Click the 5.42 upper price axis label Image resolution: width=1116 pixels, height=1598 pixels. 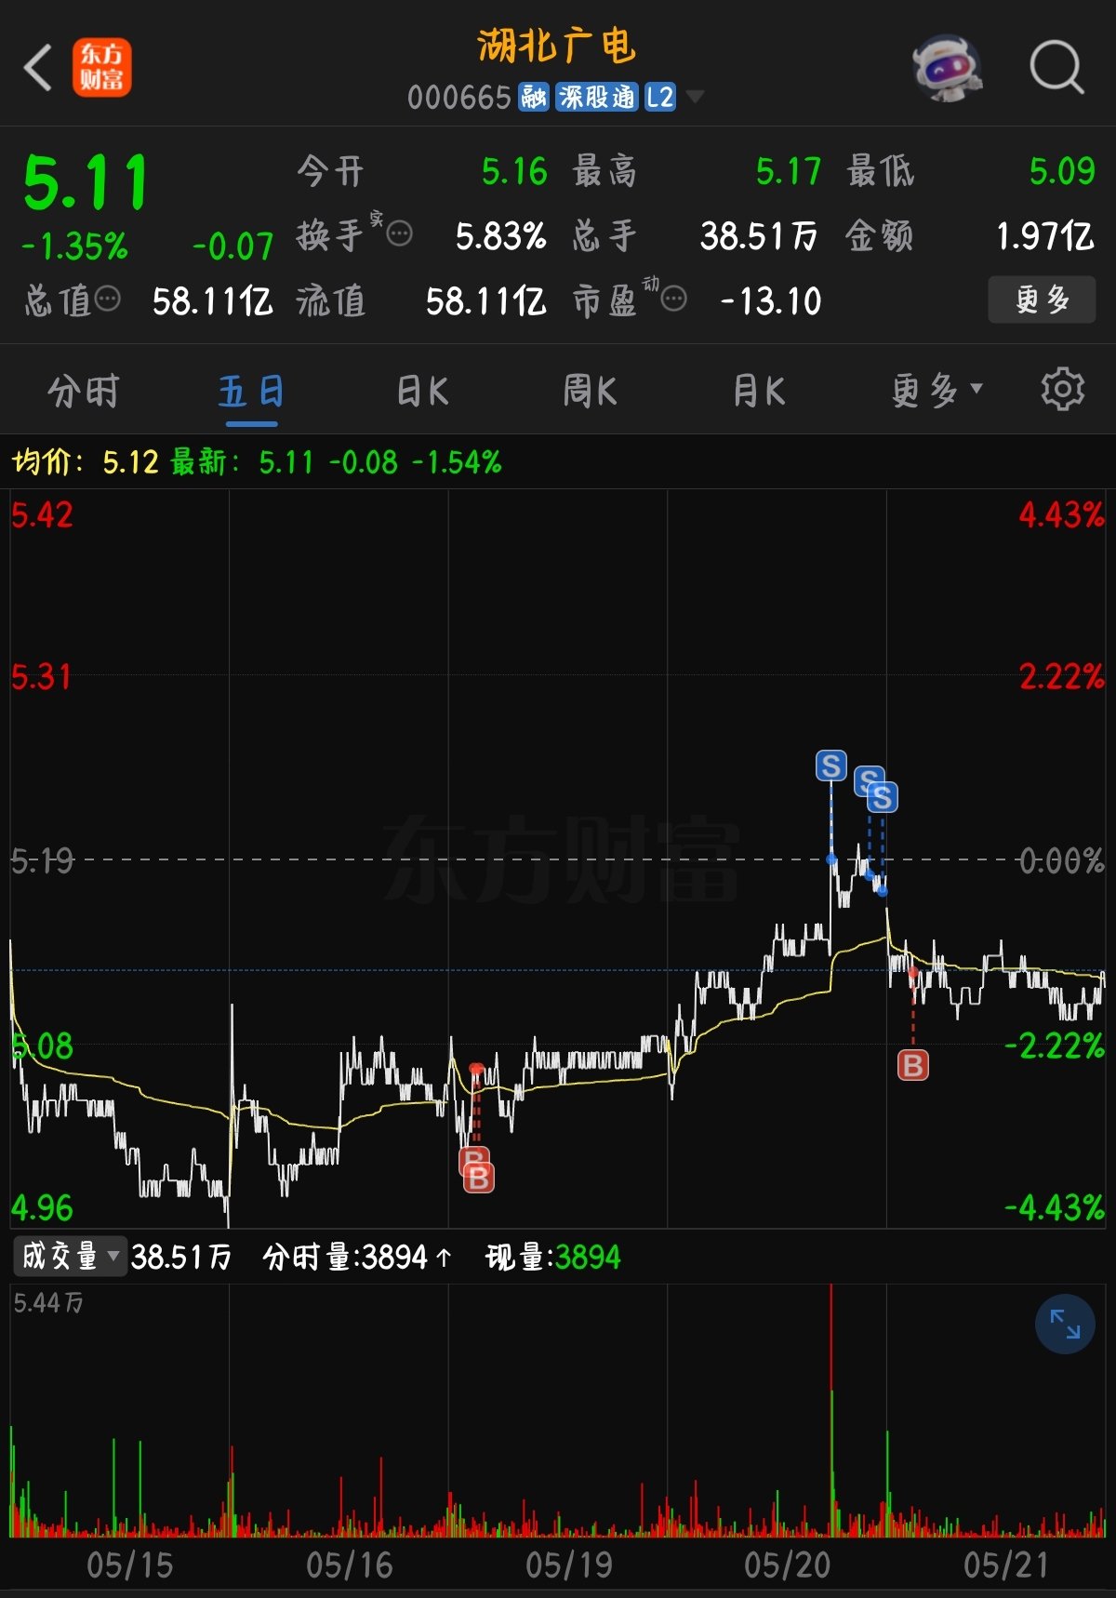42,514
